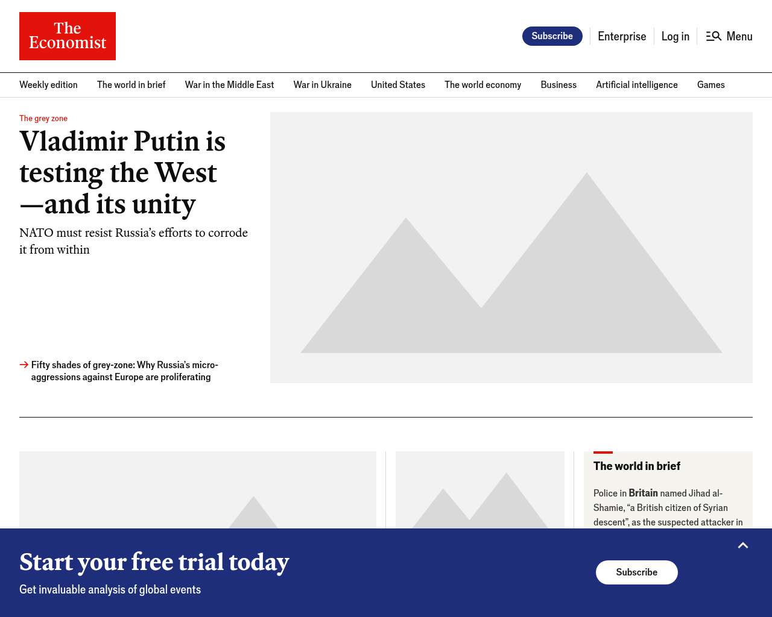Click the lead story placeholder image
Viewport: 772px width, 617px height.
pyautogui.click(x=511, y=247)
